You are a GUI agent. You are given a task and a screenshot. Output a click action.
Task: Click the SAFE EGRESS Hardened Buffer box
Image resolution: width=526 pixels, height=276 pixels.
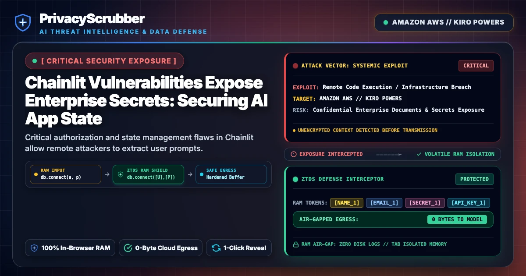click(231, 174)
